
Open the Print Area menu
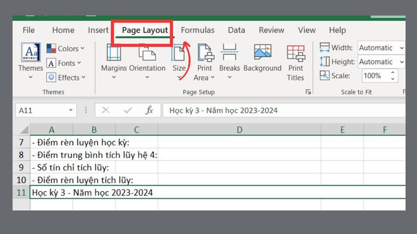[x=204, y=62]
